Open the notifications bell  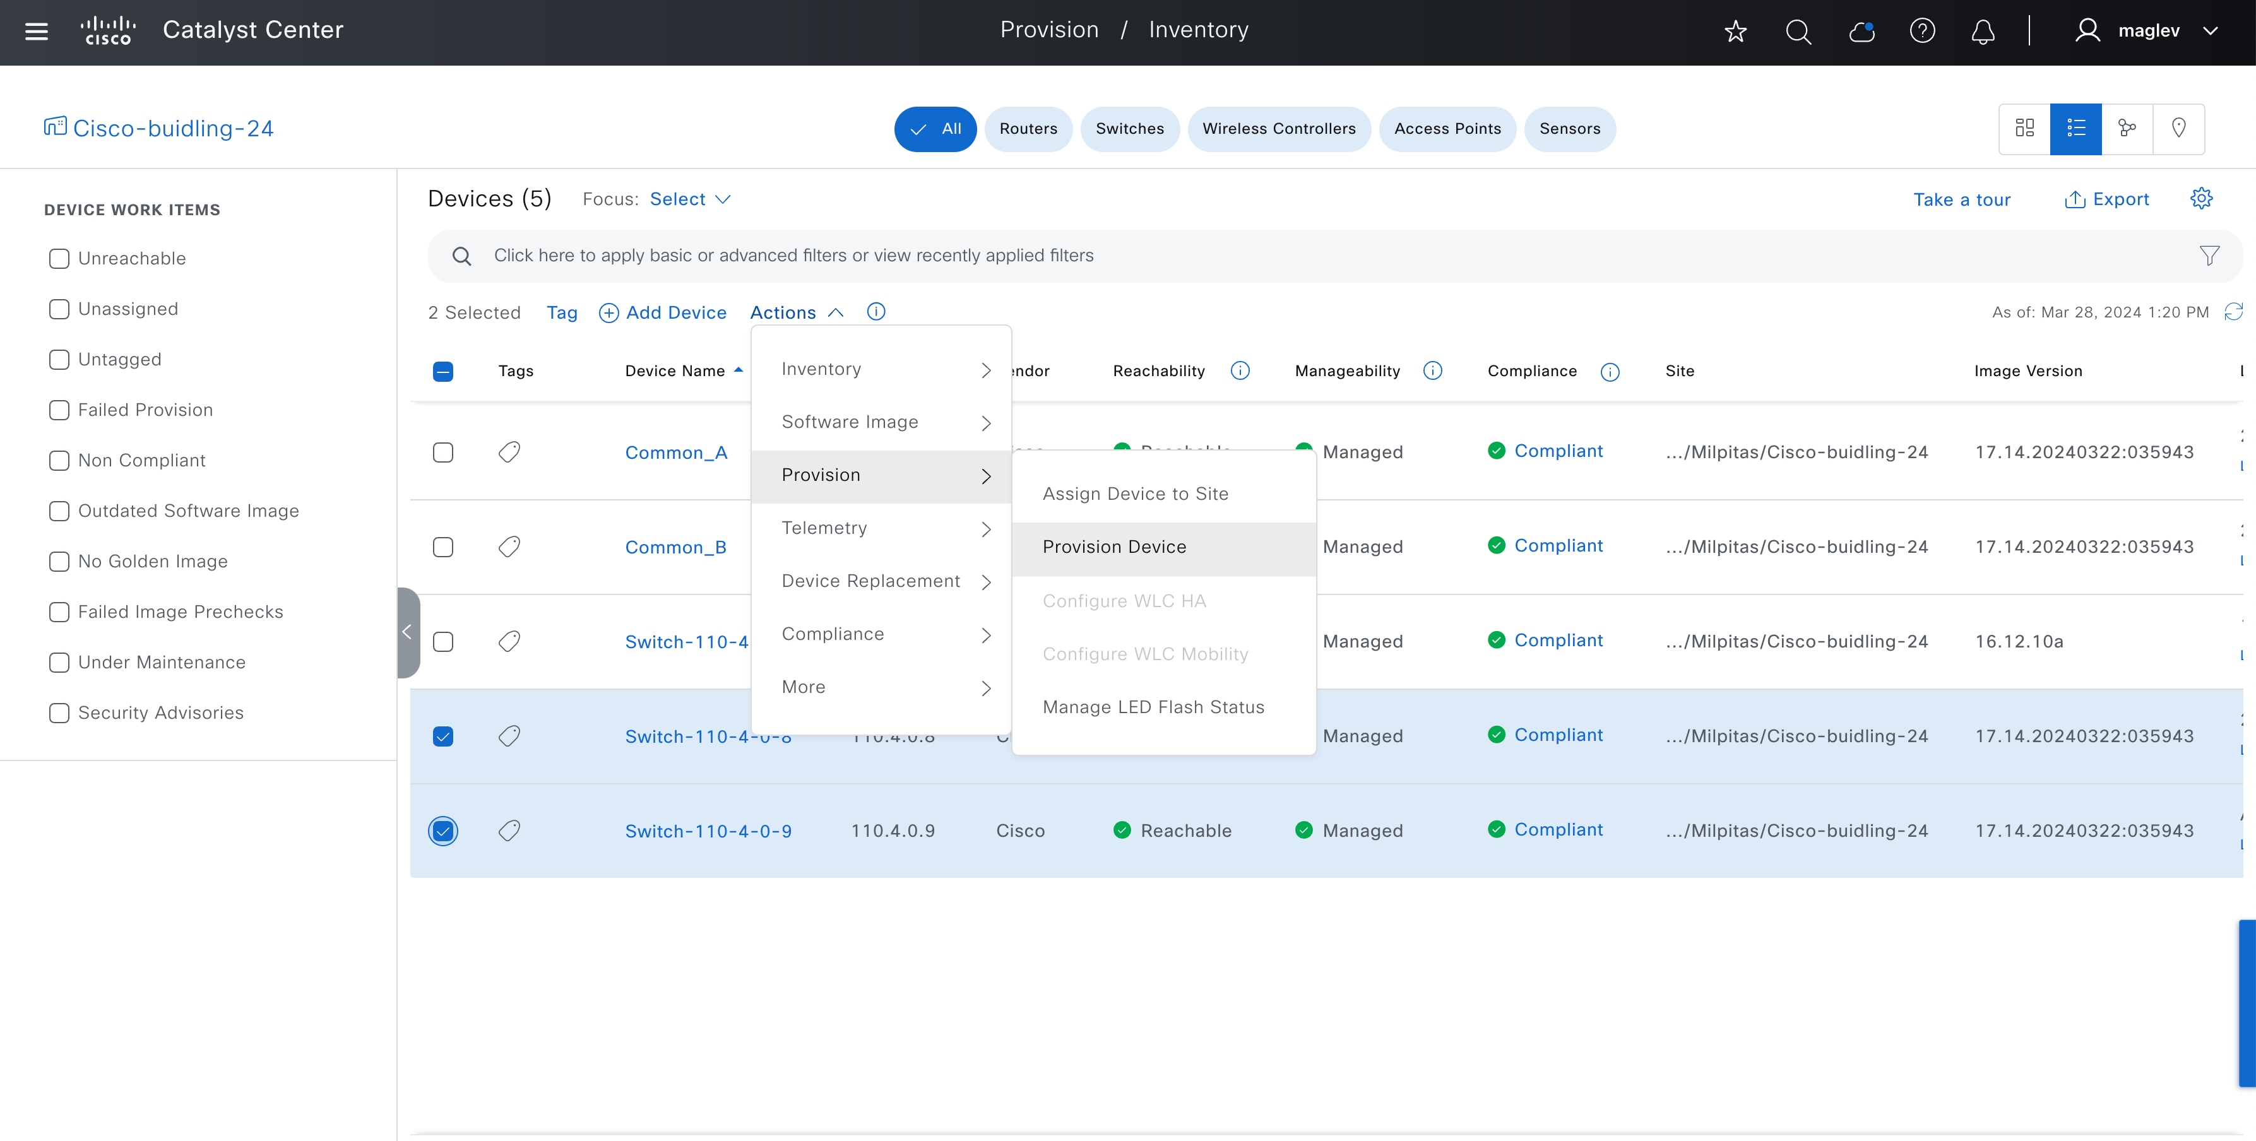1983,32
